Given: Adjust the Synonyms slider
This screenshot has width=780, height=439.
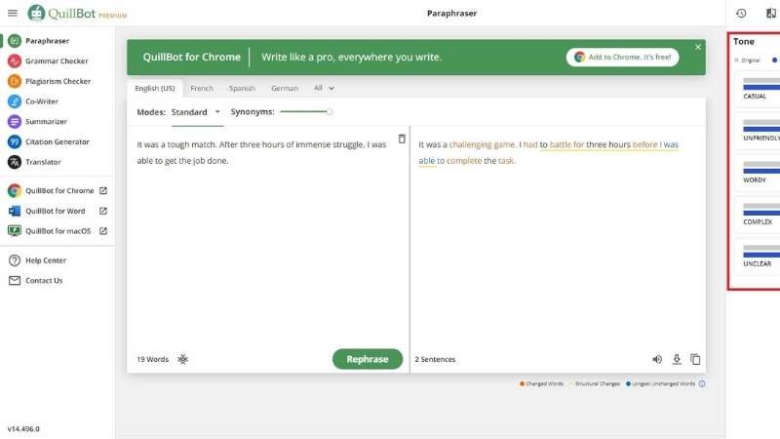Looking at the screenshot, I should pos(329,111).
